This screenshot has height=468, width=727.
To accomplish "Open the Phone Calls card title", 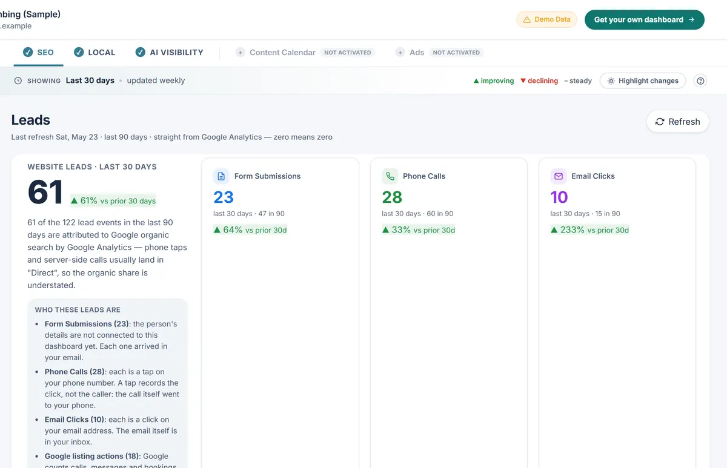I will [424, 176].
